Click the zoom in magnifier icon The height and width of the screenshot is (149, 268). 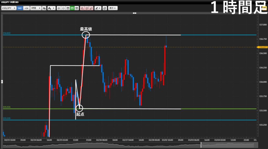point(59,8)
